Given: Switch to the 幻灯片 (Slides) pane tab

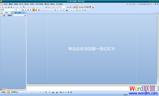Looking at the screenshot, I should point(10,16).
